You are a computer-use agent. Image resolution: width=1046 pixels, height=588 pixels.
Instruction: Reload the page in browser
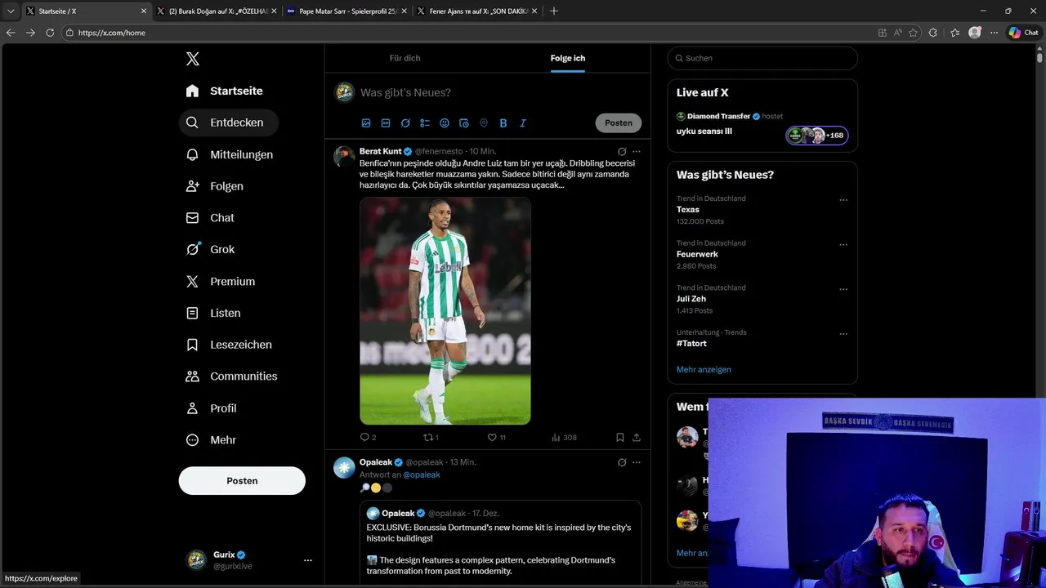pyautogui.click(x=50, y=33)
